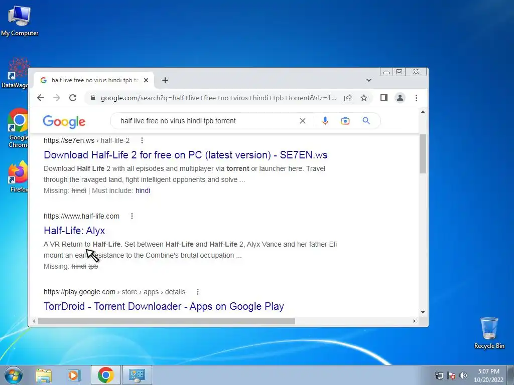Click the scroll up arrow

[423, 112]
